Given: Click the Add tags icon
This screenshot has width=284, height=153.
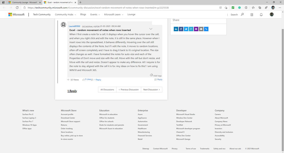Looking at the screenshot, I should pos(151,75).
